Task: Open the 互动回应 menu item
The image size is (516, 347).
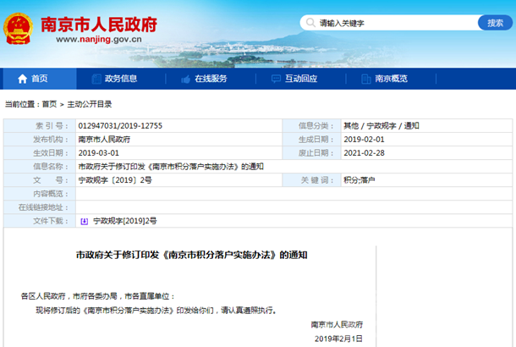Action: click(301, 79)
